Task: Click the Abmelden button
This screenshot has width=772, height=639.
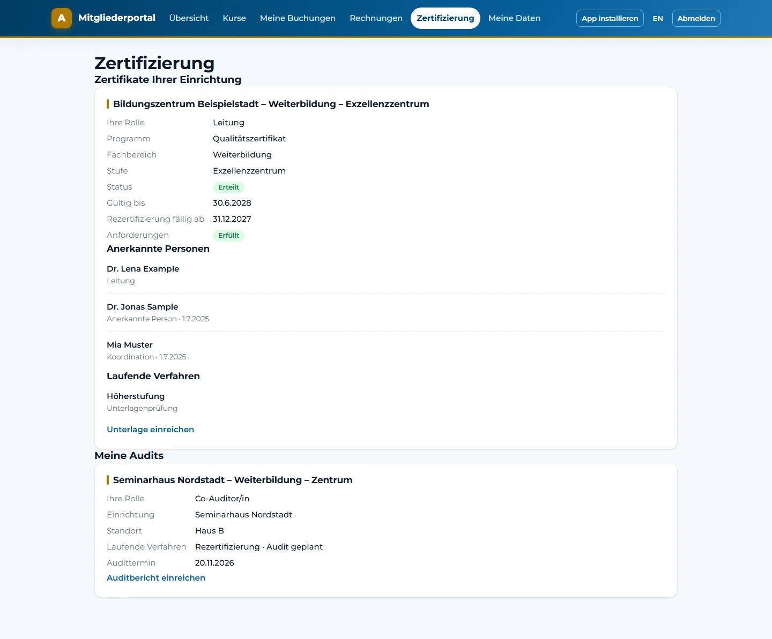Action: click(x=696, y=18)
